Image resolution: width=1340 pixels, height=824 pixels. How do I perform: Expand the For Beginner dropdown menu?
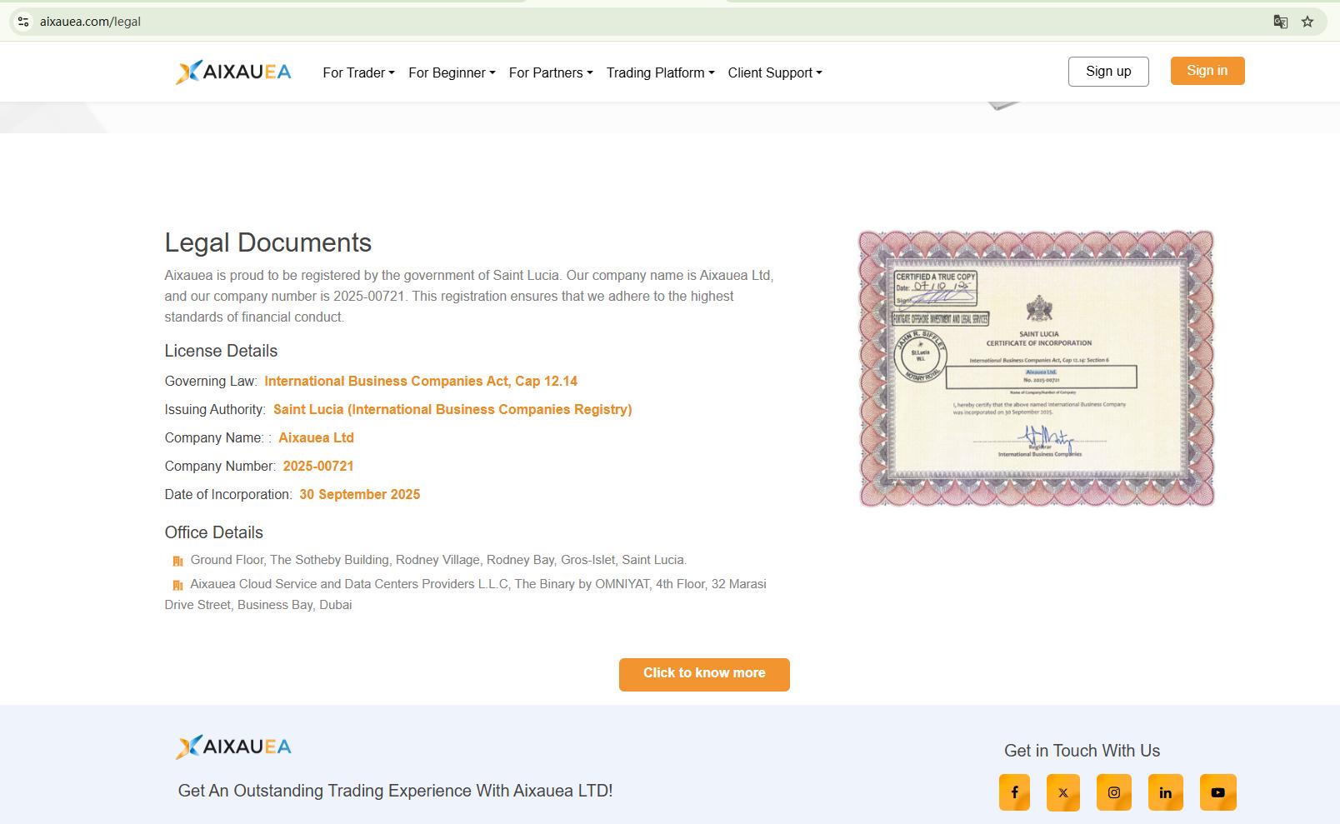tap(452, 72)
